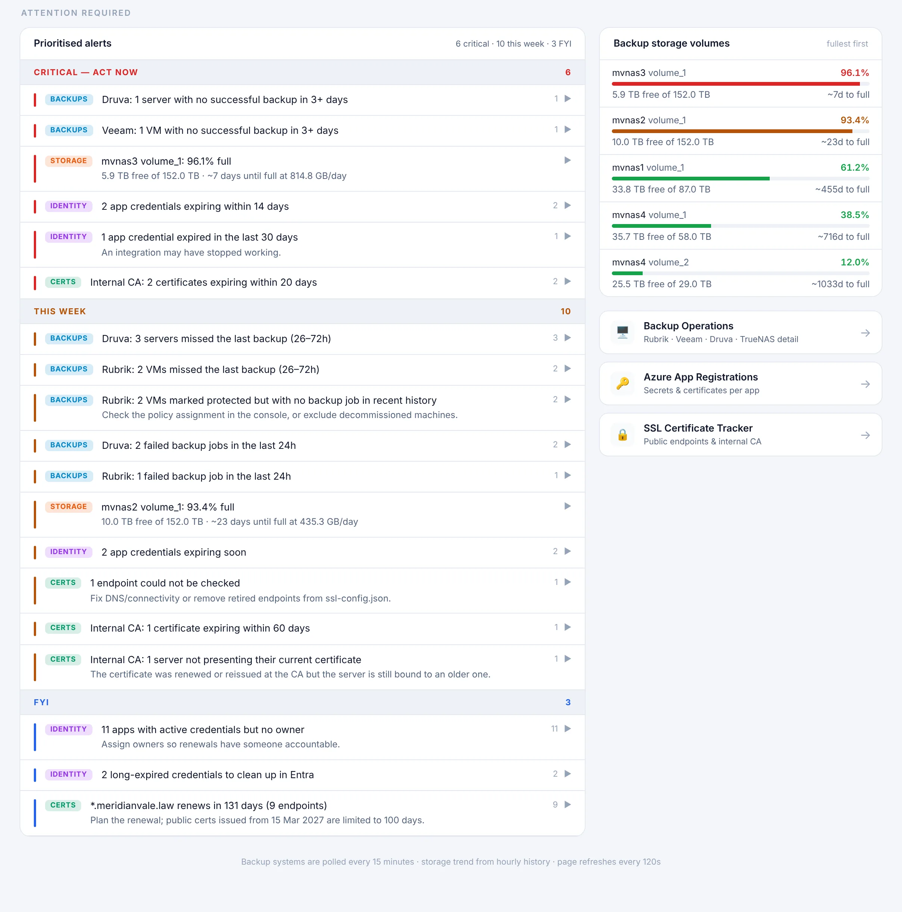Follow the arrow on SSL Certificate Tracker card
This screenshot has height=912, width=902.
pyautogui.click(x=865, y=435)
